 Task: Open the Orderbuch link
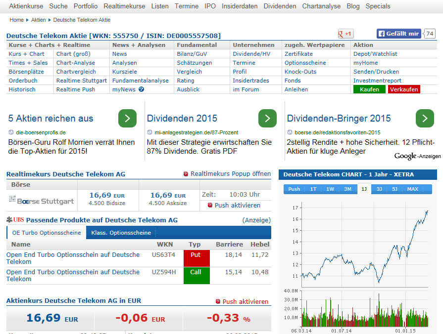tap(23, 81)
